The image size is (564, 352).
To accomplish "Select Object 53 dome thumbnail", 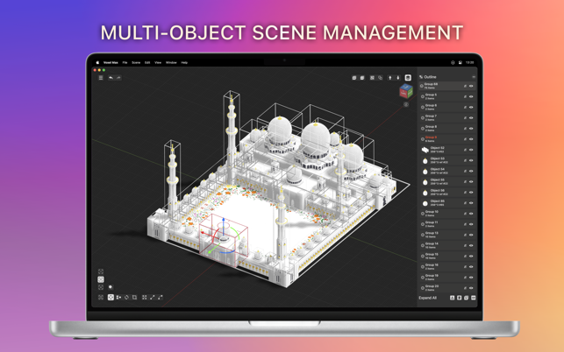I will pyautogui.click(x=425, y=160).
